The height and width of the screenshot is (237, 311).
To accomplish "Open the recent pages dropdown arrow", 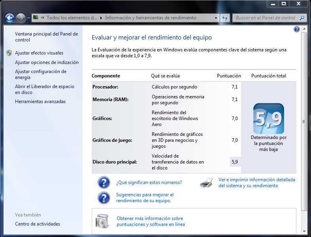I will tap(28, 18).
